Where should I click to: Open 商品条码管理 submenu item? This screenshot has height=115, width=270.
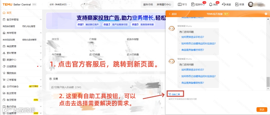tap(9, 26)
